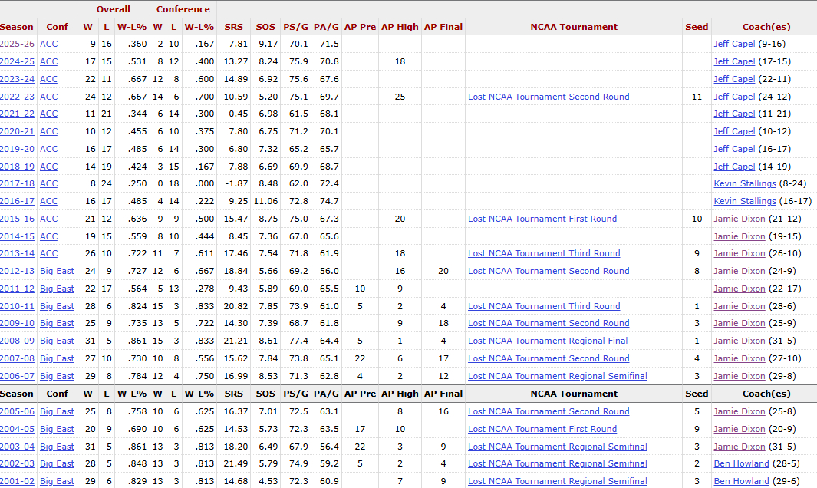The height and width of the screenshot is (488, 817).
Task: Click Ben Howland in the 2002-03 row
Action: (x=741, y=463)
